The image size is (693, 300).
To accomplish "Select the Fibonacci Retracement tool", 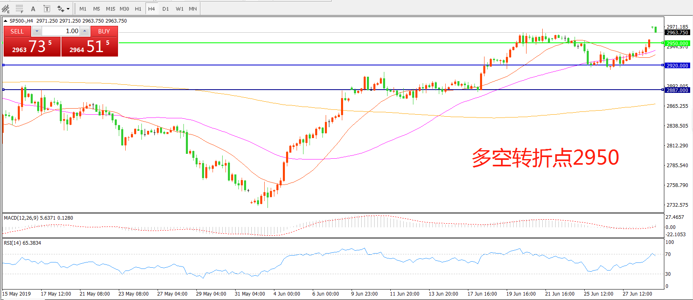I will (19, 8).
